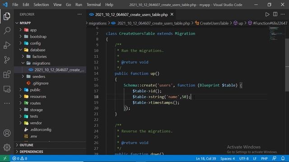Change the UTF-8 encoding
289x162 pixels.
[244, 158]
